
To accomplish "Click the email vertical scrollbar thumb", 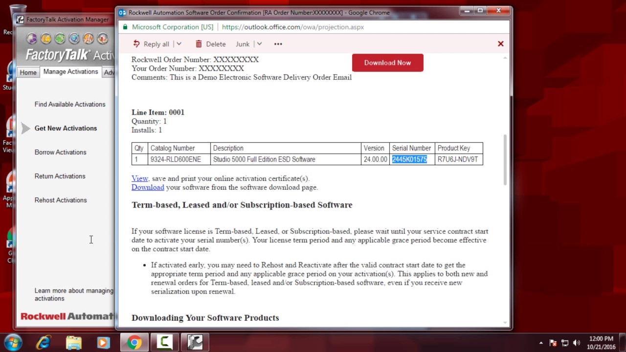I will [x=505, y=159].
